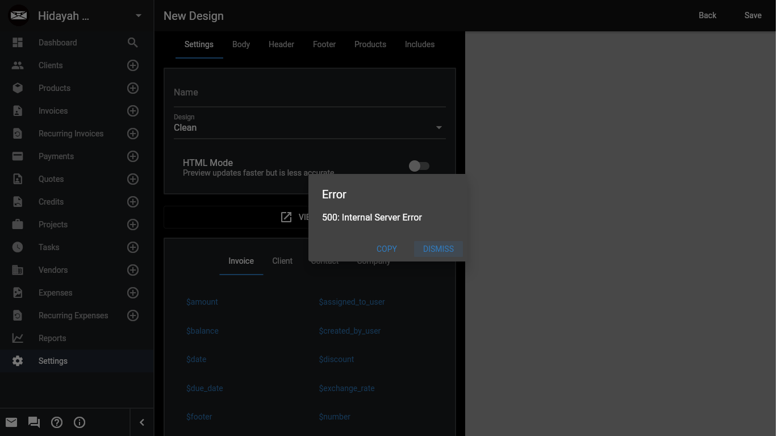Screen dimensions: 777x436
Task: Open Vendors in sidebar
Action: tap(53, 270)
